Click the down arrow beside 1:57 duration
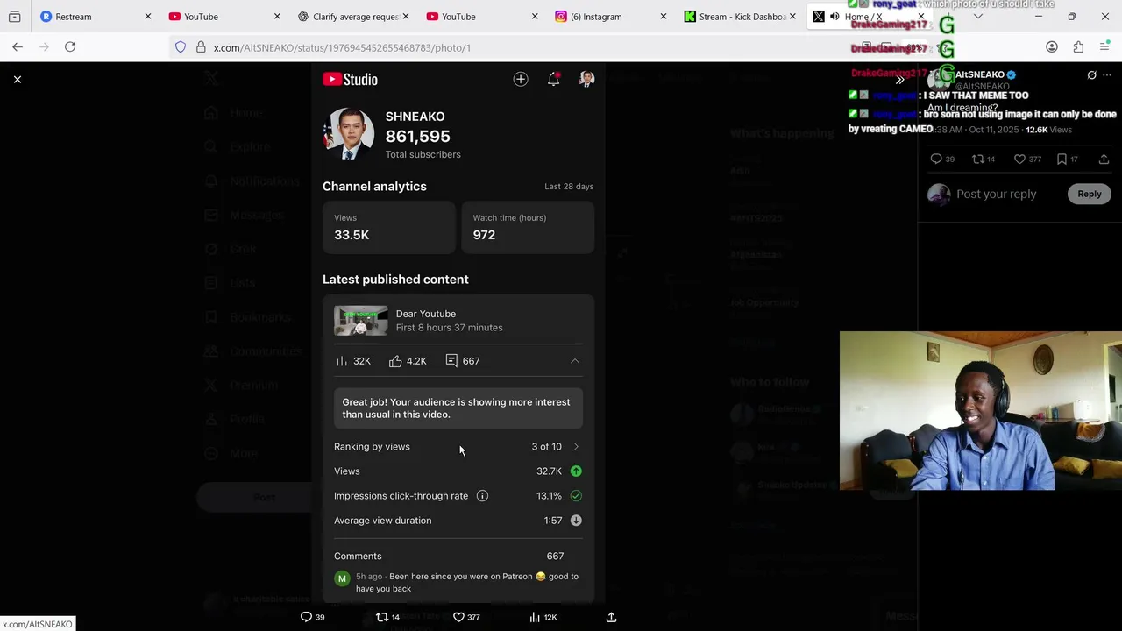The height and width of the screenshot is (631, 1122). click(576, 521)
